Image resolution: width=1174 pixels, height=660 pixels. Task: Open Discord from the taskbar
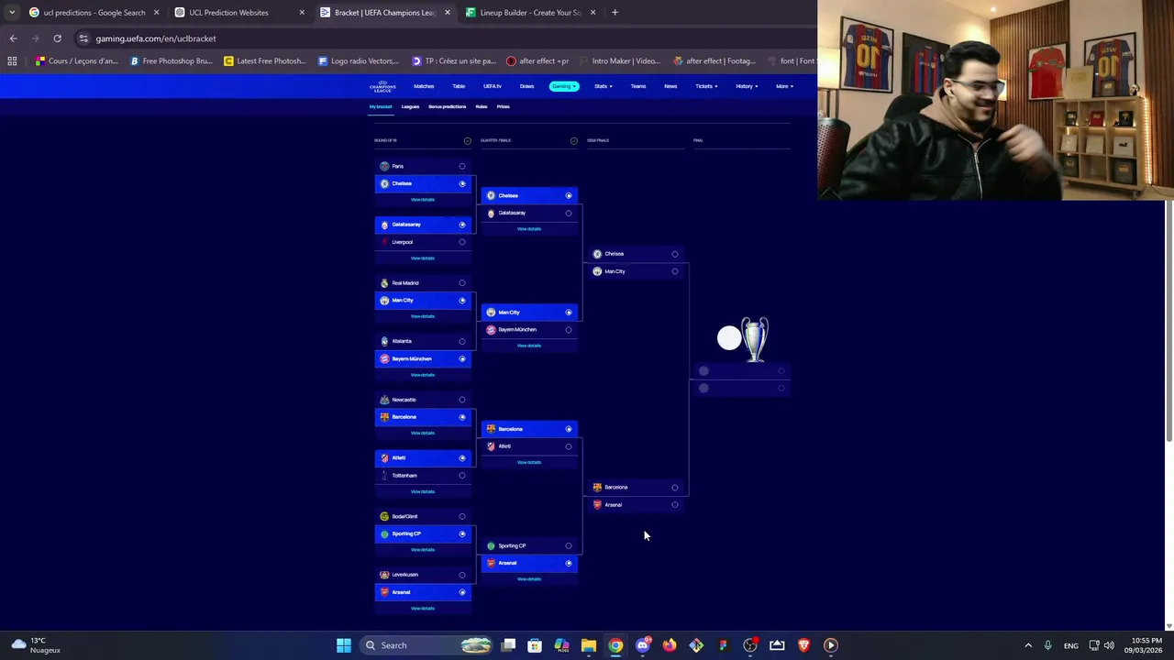(x=642, y=645)
